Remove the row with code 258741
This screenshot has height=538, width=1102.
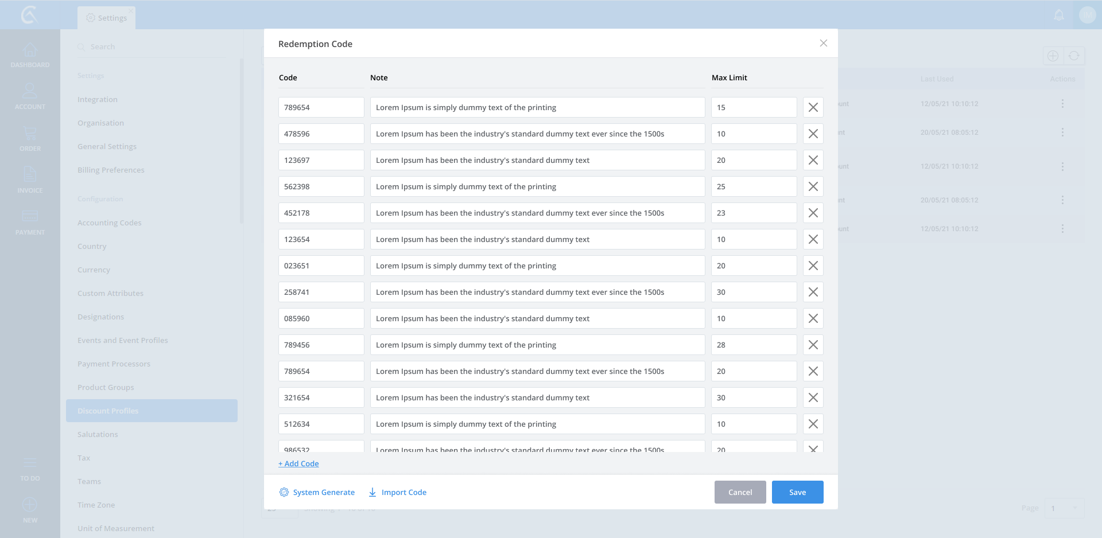tap(813, 292)
